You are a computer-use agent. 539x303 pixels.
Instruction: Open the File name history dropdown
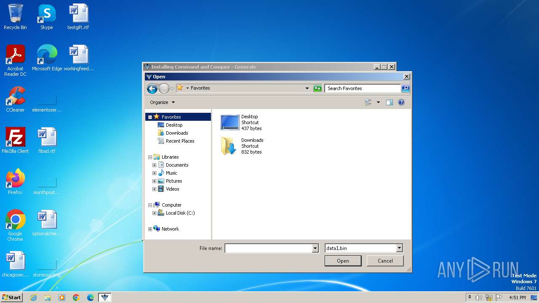coord(315,248)
